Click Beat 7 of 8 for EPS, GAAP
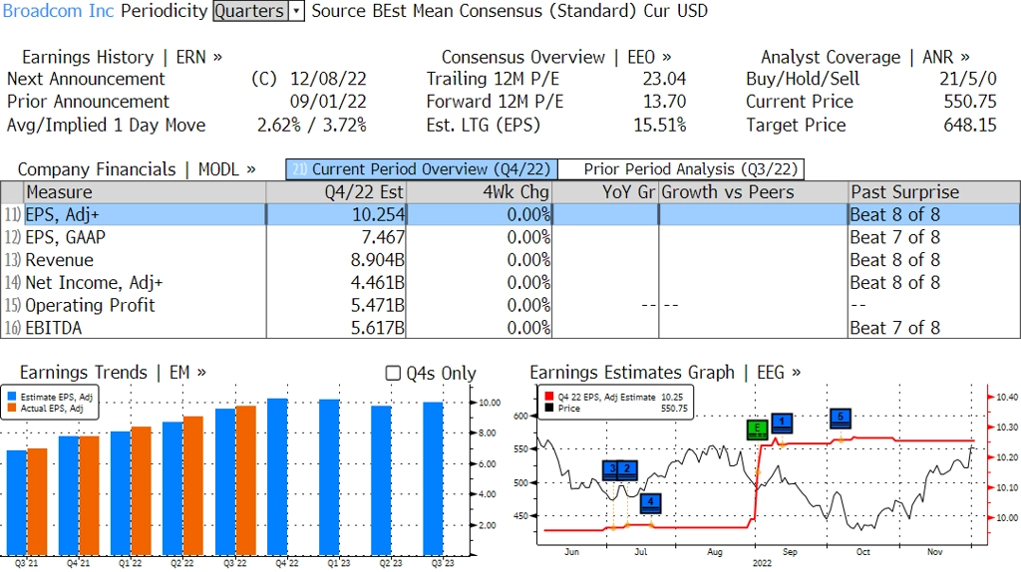 (894, 237)
